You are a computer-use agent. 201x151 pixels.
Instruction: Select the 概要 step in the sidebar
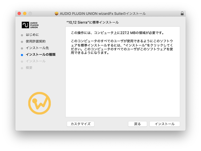tap(29, 68)
